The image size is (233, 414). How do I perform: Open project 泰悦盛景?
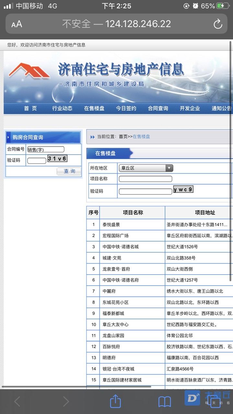tap(111, 224)
